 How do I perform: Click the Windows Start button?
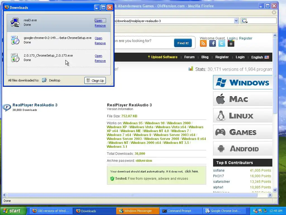pos(13,211)
